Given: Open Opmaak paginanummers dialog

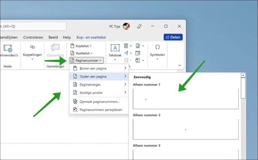Looking at the screenshot, I should pos(99,102).
